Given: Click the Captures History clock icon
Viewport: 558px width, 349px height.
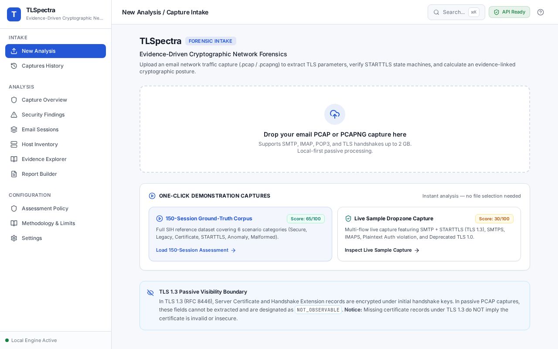Looking at the screenshot, I should 14,66.
